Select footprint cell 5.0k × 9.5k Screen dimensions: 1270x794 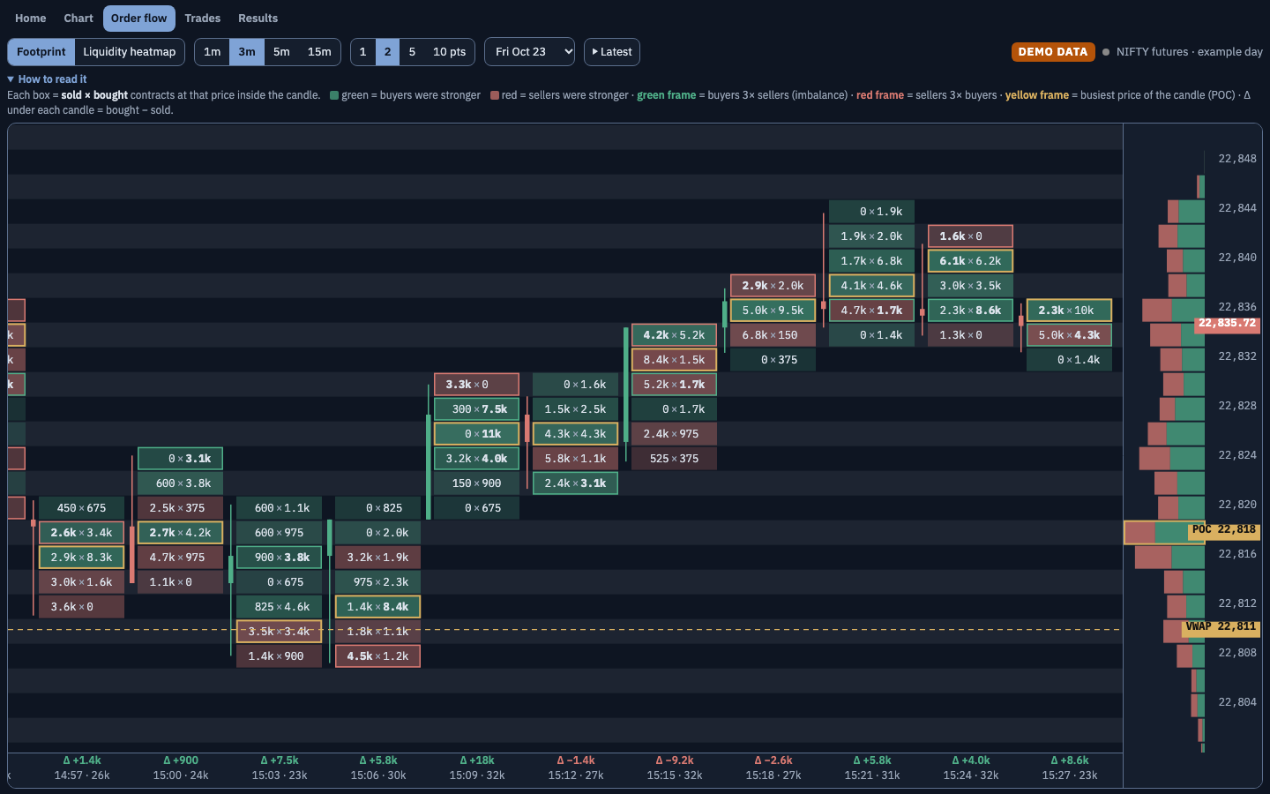point(773,311)
